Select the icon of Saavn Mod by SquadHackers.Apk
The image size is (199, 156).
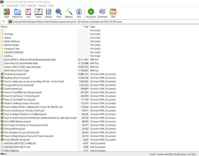click(x=2, y=63)
